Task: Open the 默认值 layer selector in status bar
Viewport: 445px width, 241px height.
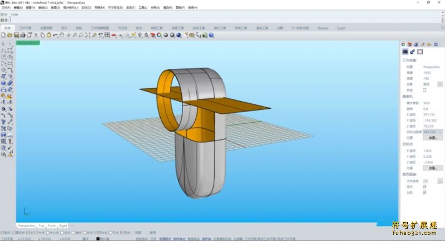Action: 105,239
